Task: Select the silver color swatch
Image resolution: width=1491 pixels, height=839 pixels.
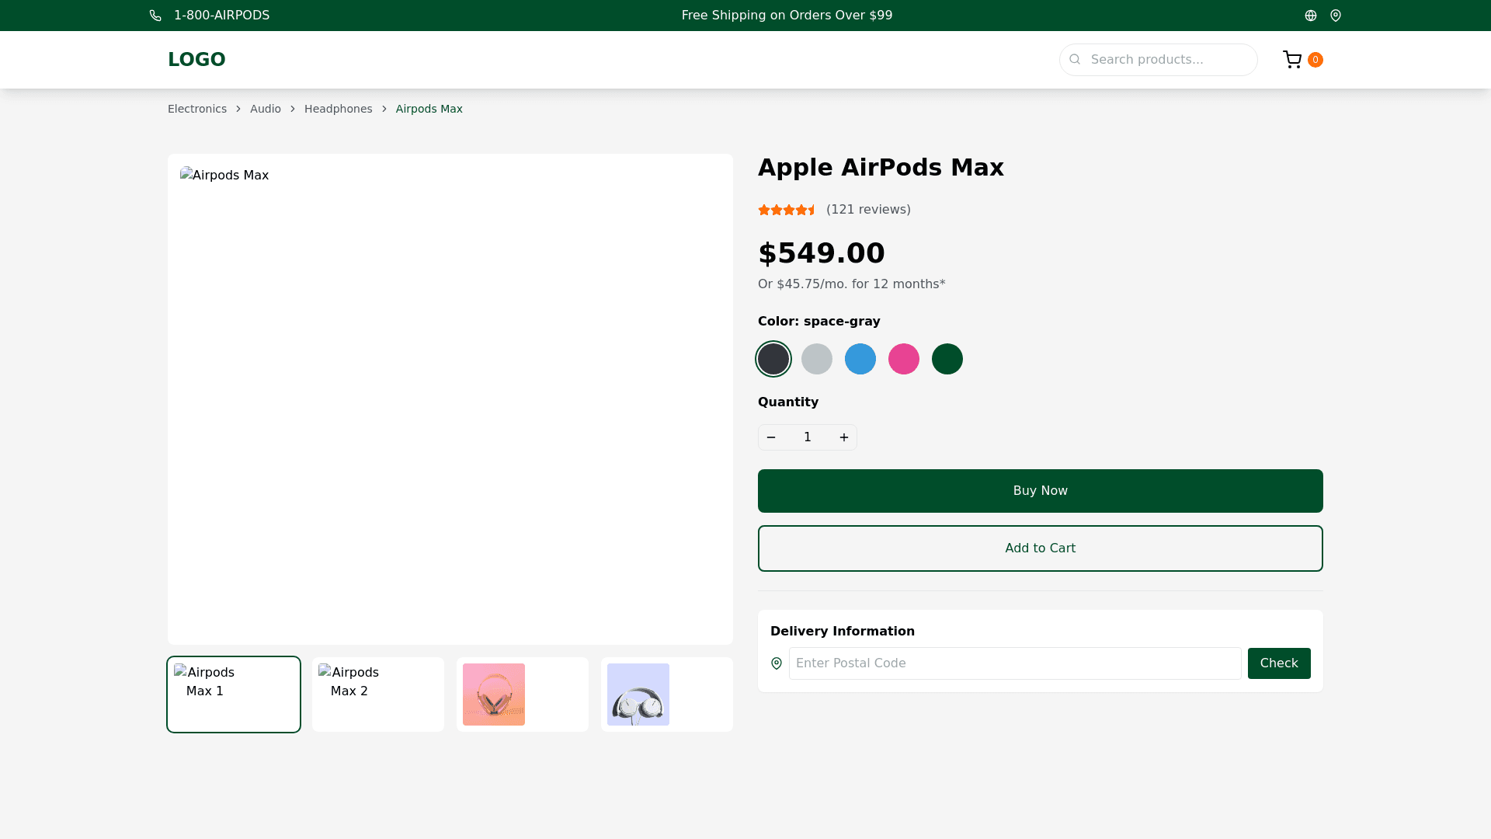Action: [x=817, y=359]
